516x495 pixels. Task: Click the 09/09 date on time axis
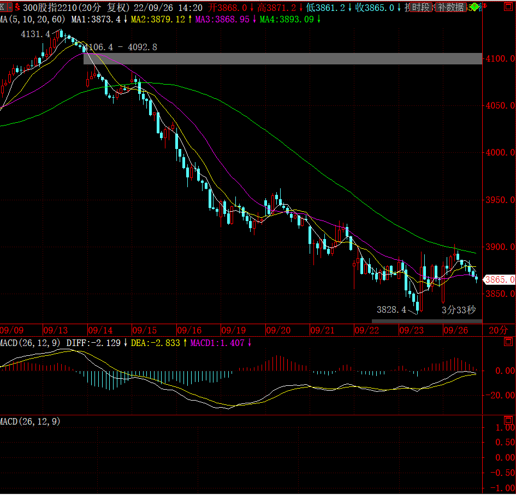(x=12, y=330)
